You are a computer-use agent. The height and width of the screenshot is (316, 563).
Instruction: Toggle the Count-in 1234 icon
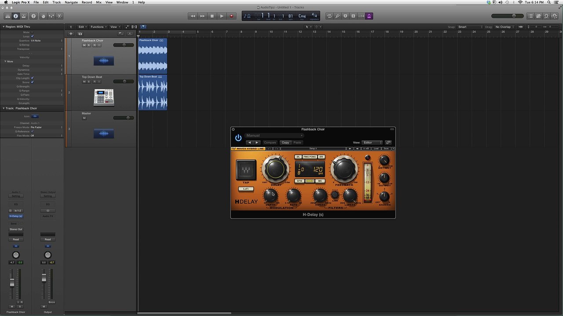(x=361, y=16)
